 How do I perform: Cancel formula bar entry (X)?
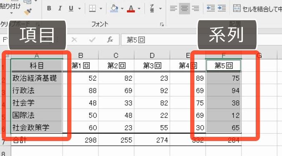pyautogui.click(x=74, y=40)
